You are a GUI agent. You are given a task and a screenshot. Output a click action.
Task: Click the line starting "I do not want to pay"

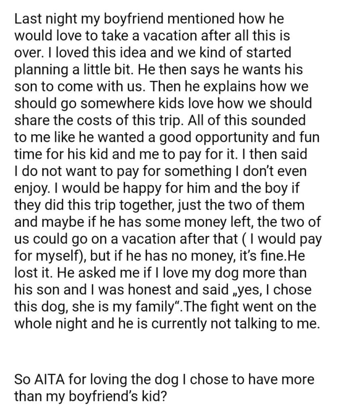162,171
